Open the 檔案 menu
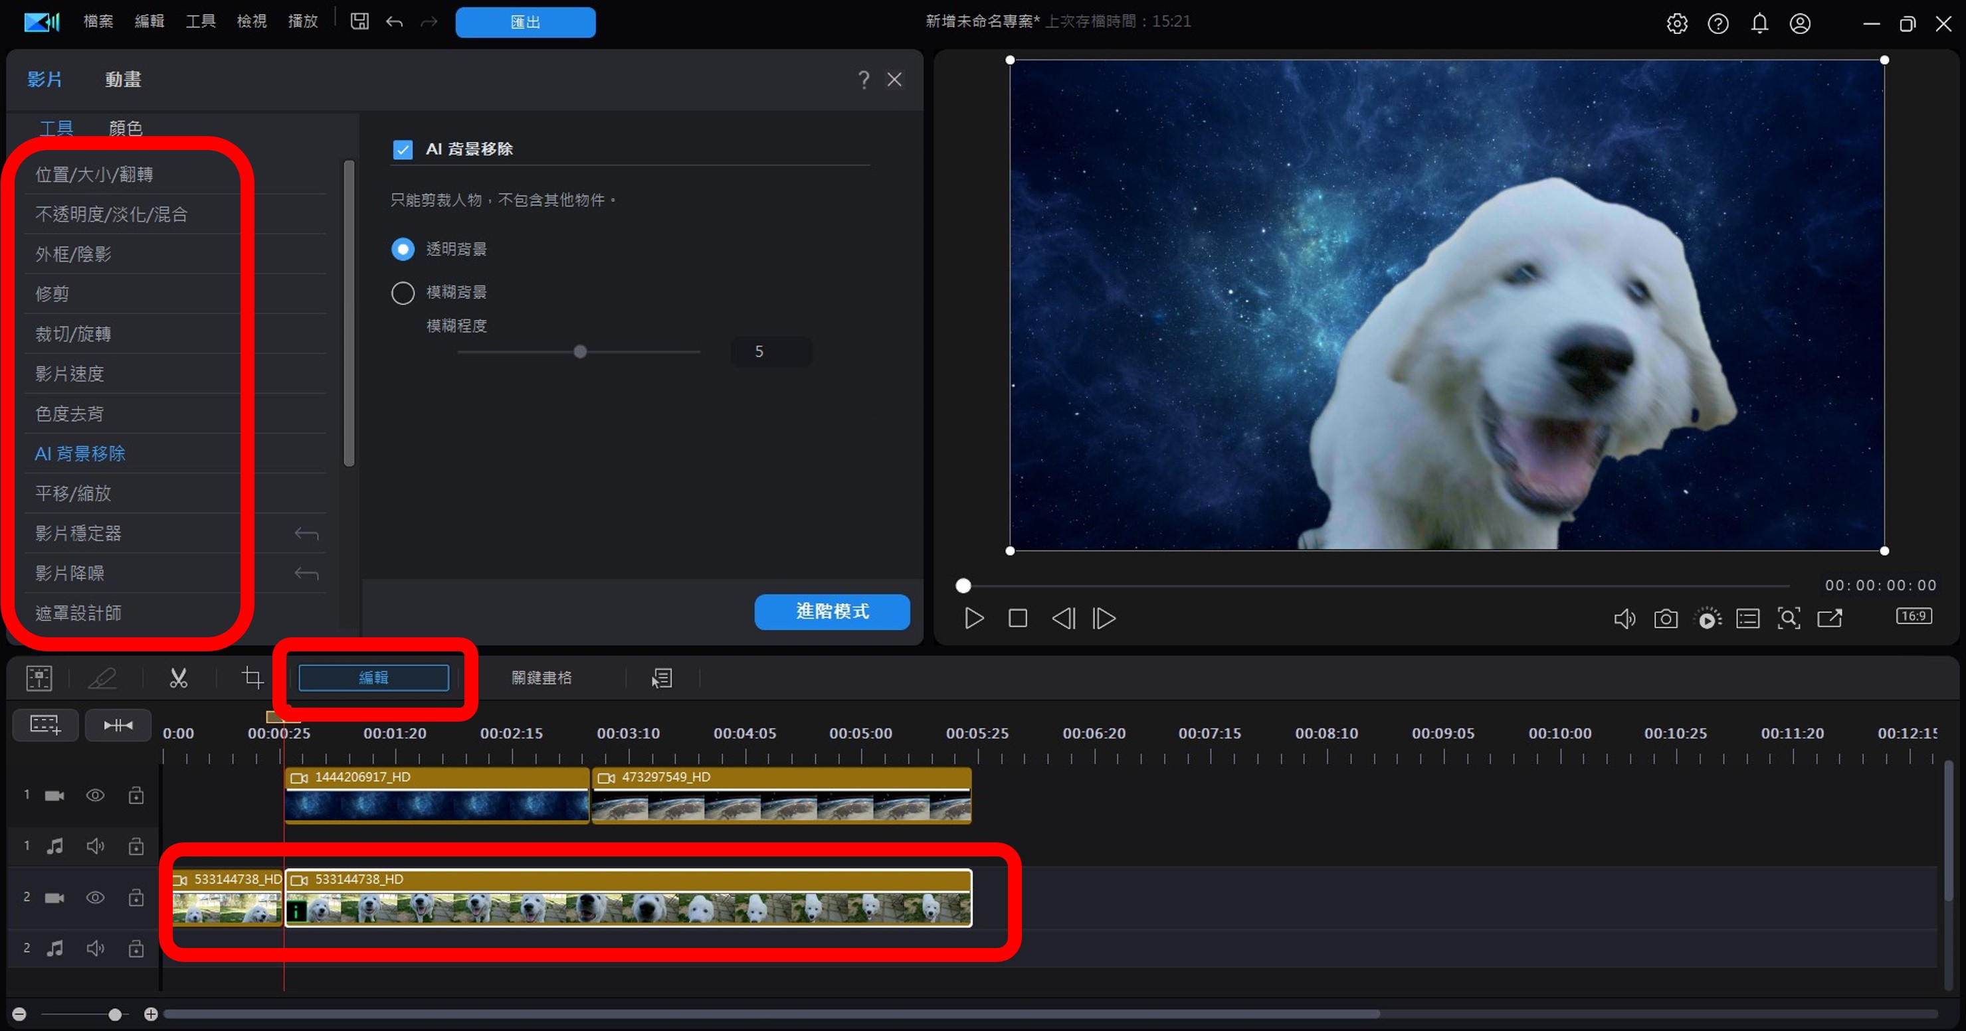 [98, 21]
